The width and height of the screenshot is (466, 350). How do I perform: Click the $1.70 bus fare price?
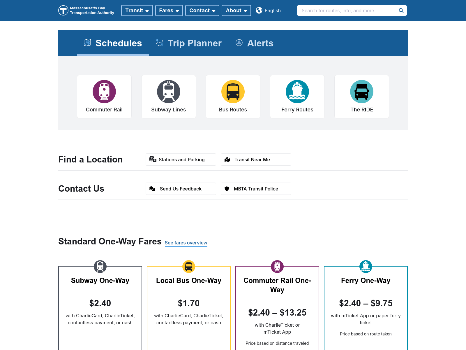point(189,303)
